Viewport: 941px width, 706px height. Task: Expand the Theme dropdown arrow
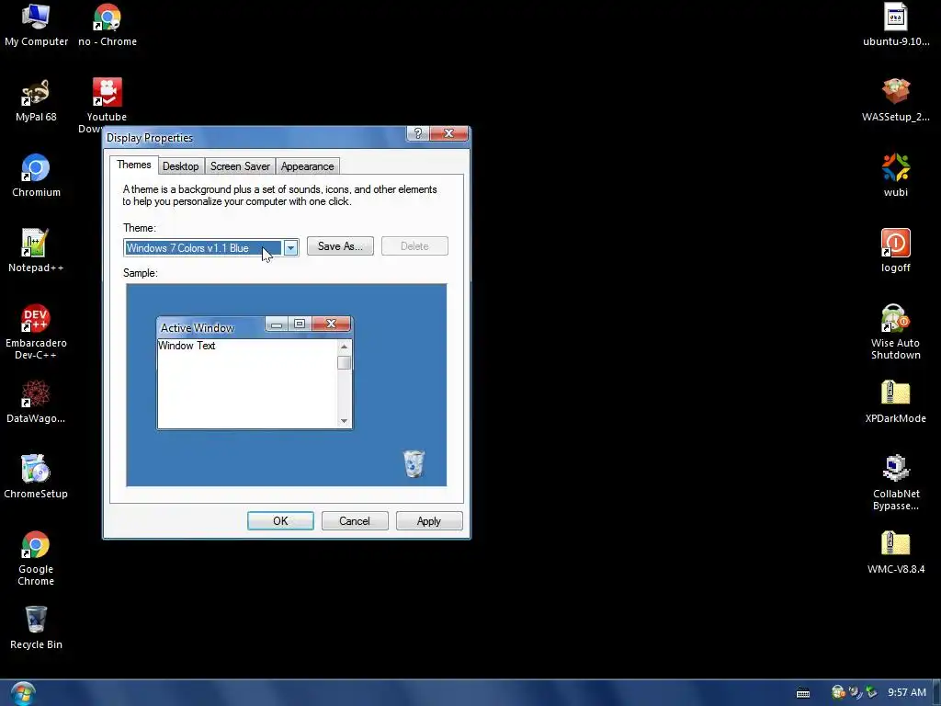pos(290,248)
